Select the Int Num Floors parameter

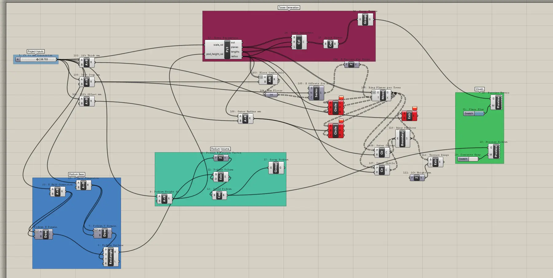(271, 95)
